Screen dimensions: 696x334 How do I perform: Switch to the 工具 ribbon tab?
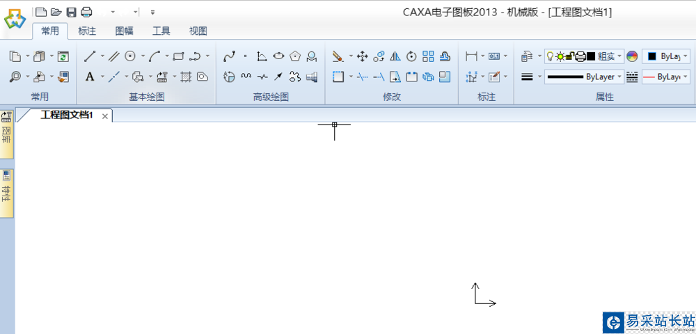pyautogui.click(x=161, y=31)
